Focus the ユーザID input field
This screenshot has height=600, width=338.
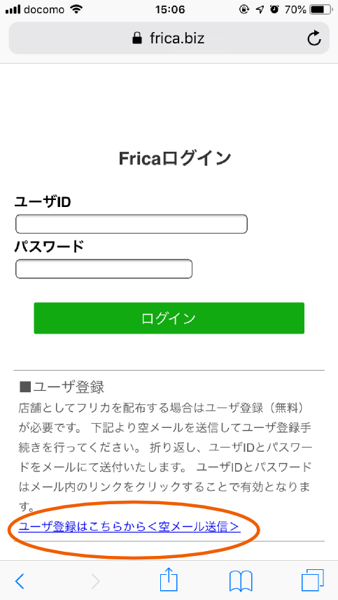point(132,224)
